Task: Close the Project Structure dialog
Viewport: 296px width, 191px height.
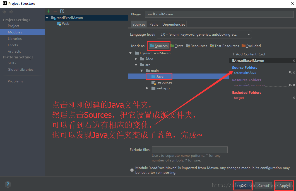Action: (292, 3)
